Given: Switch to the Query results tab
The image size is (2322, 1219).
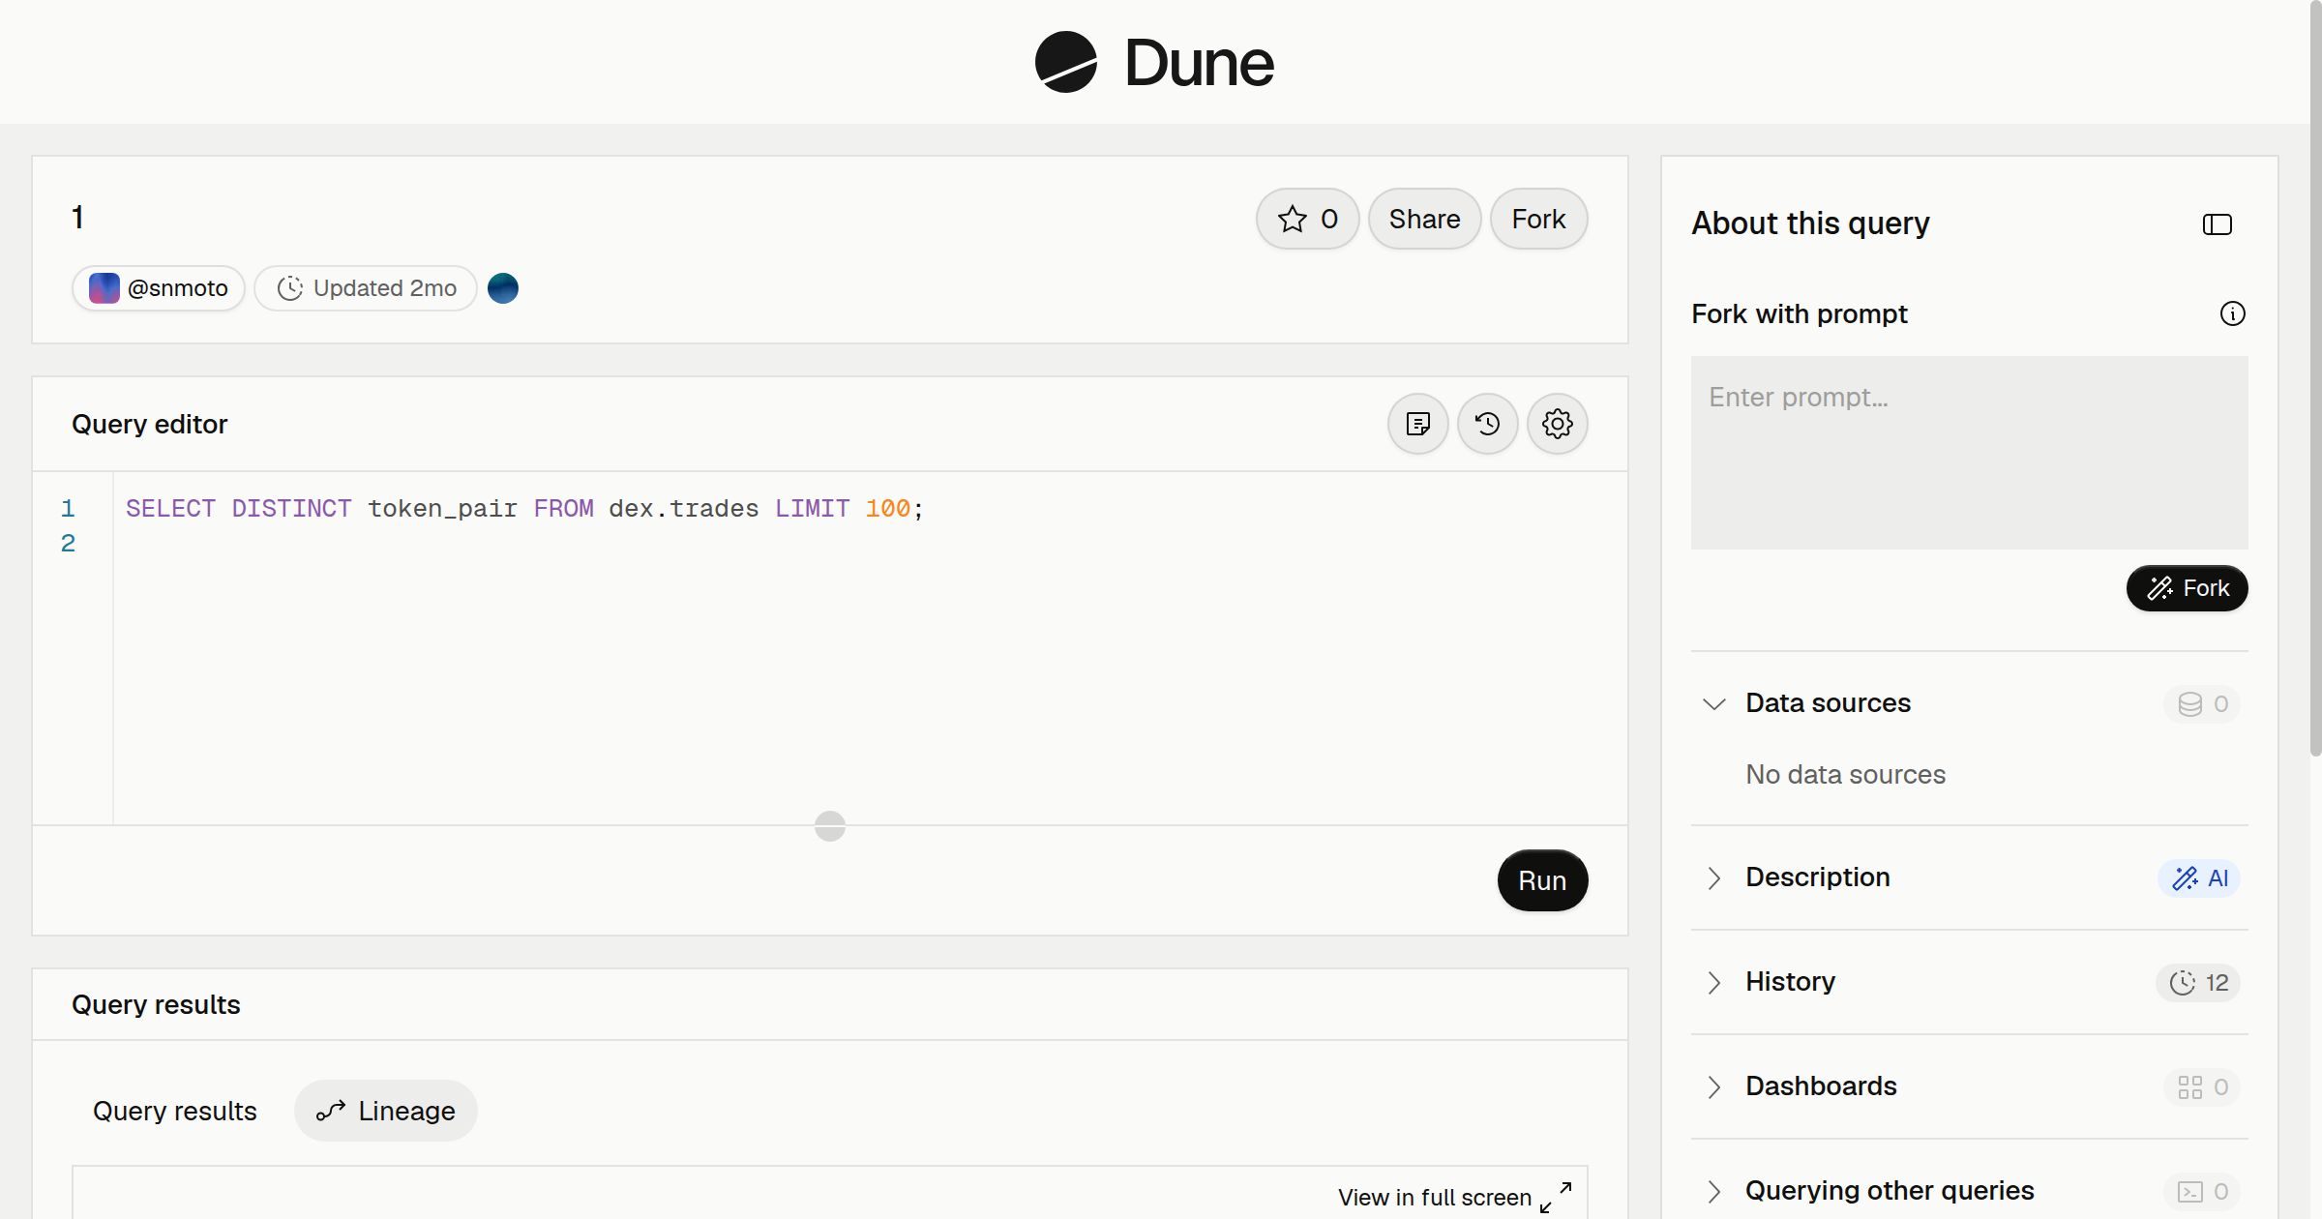Looking at the screenshot, I should 174,1111.
